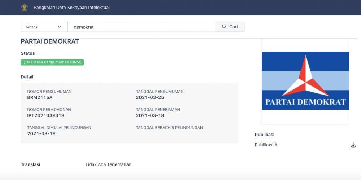Download Publikasi A file icon
361x180 pixels.
[x=353, y=145]
